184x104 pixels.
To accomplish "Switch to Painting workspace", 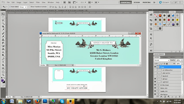I will click(147, 2).
